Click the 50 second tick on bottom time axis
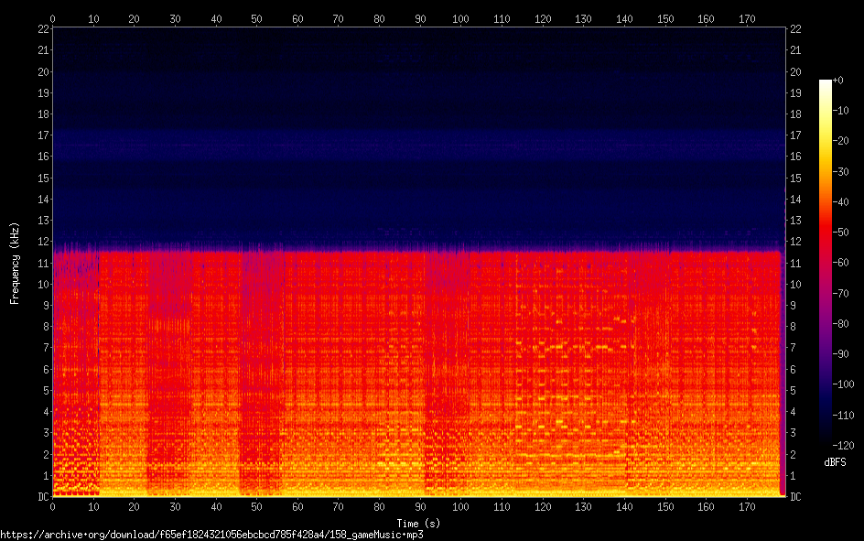This screenshot has width=864, height=541. [256, 506]
